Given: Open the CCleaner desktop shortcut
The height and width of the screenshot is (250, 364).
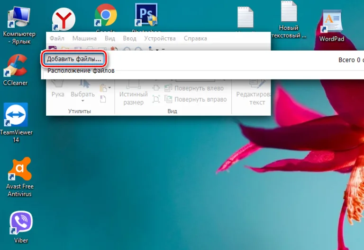Looking at the screenshot, I should 15,70.
